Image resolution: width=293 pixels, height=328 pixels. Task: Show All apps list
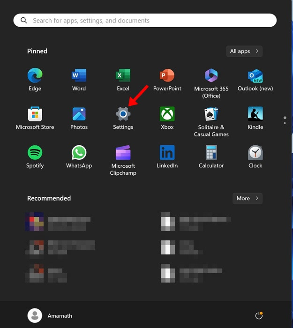(x=244, y=51)
